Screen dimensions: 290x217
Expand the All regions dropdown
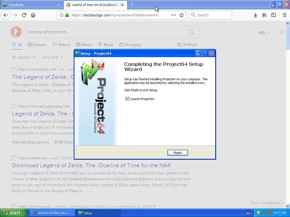23,57
